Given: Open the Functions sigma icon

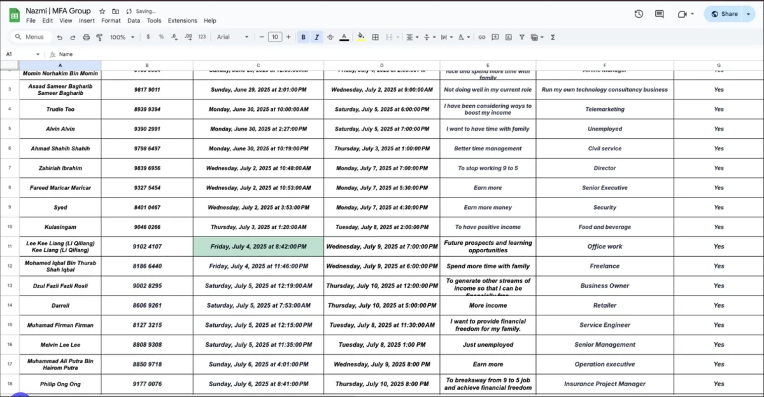Looking at the screenshot, I should click(x=552, y=37).
